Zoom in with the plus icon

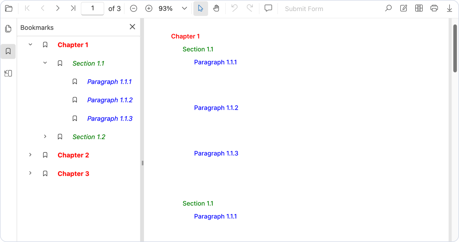149,8
